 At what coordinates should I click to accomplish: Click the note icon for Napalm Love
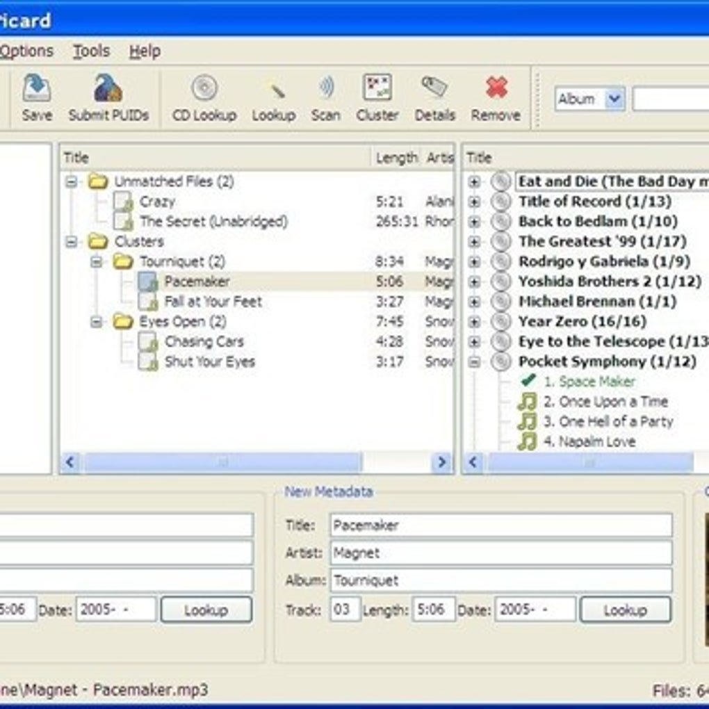pos(527,441)
